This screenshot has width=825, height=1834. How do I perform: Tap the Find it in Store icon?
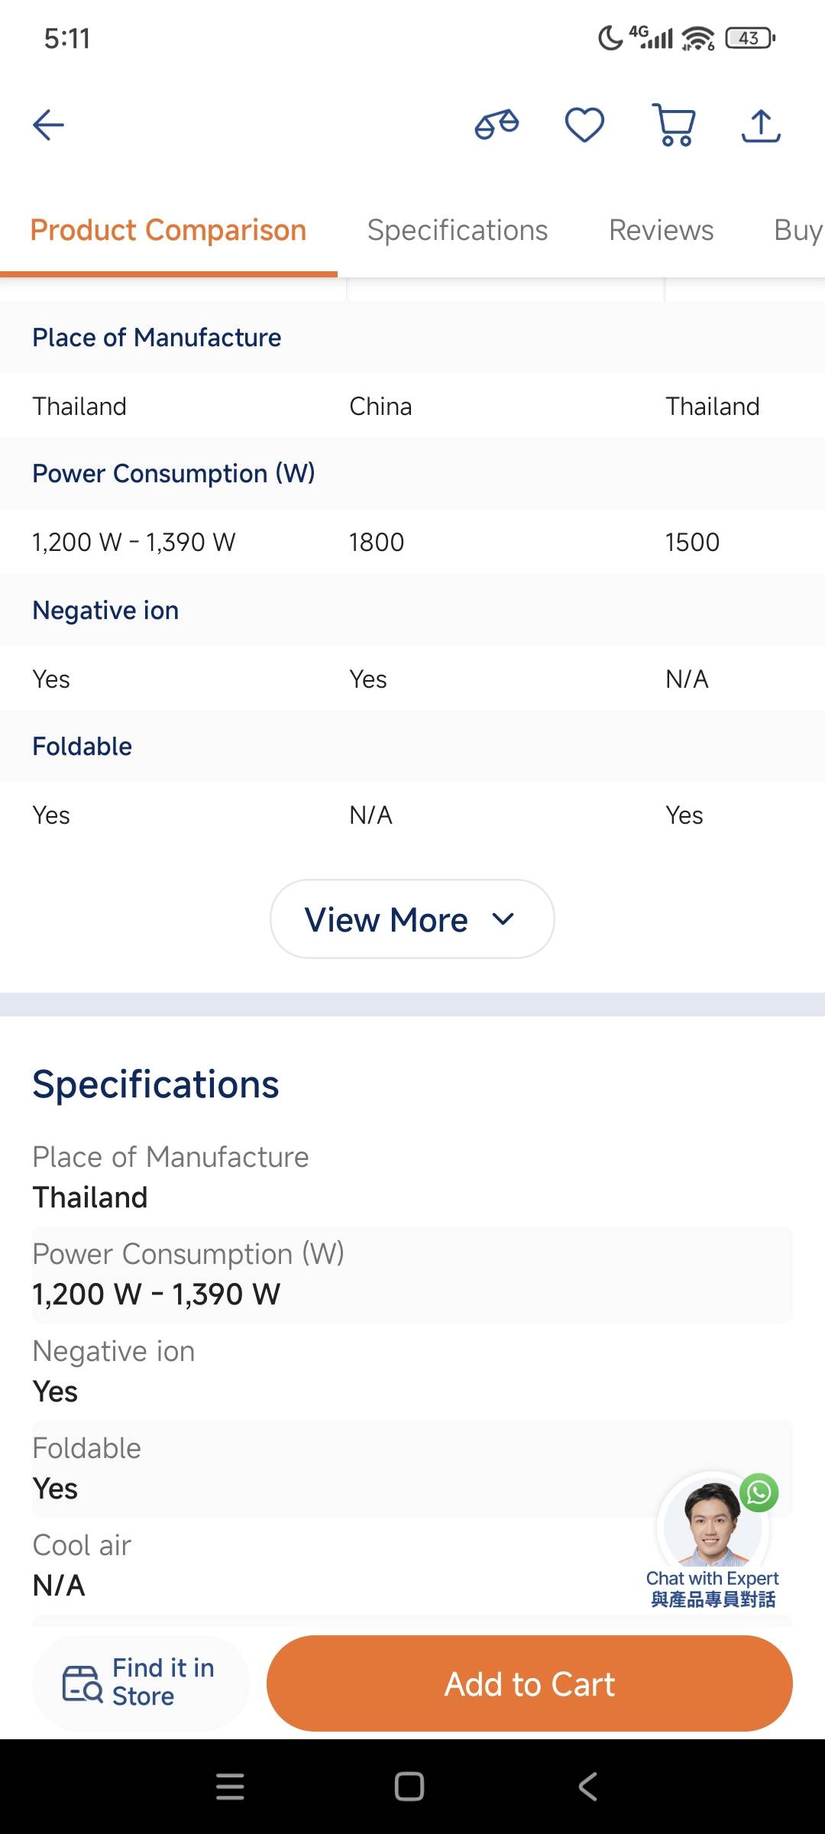point(82,1683)
